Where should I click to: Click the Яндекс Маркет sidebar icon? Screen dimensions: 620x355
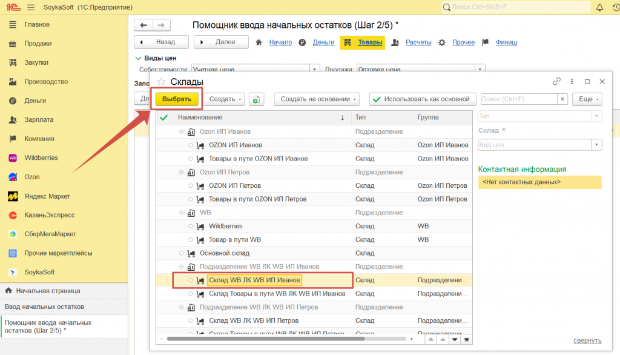pyautogui.click(x=12, y=196)
